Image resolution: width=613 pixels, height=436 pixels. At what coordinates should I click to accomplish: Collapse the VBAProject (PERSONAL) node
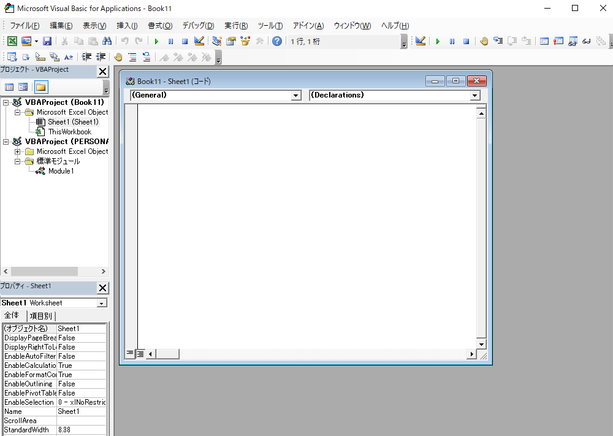6,142
